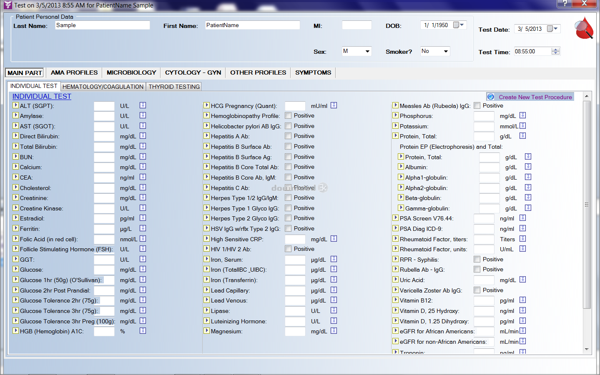Tick the HIV 1/HIV 2 Ab Positive checkbox
Viewport: 600px width, 375px height.
288,249
